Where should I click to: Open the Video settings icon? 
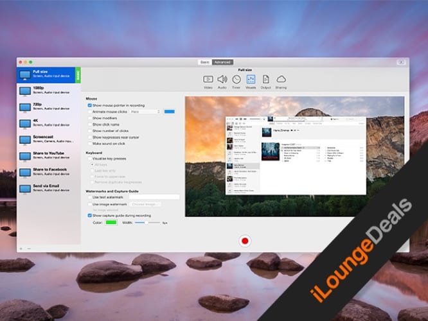click(x=208, y=80)
